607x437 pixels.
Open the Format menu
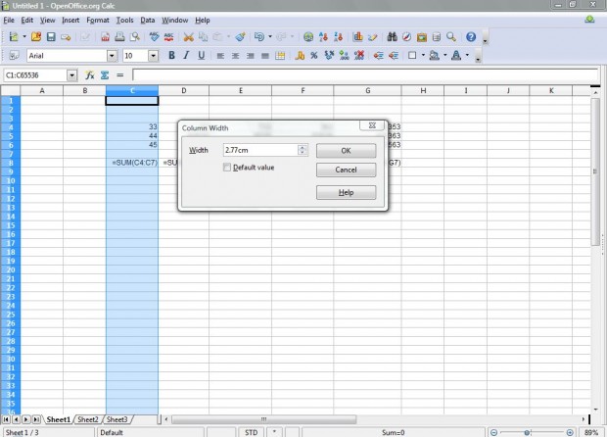coord(98,20)
